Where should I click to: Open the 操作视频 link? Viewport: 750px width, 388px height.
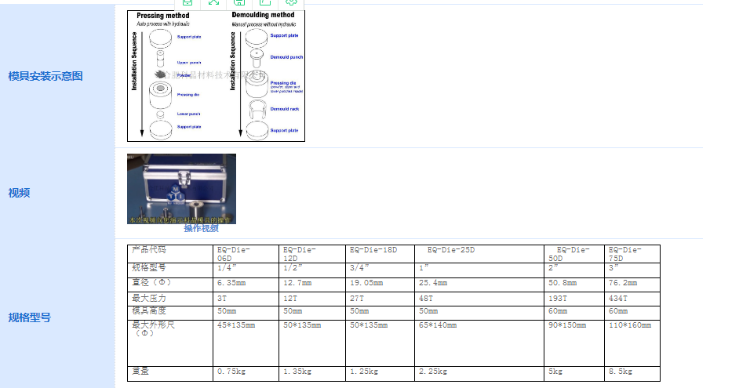[x=201, y=228]
